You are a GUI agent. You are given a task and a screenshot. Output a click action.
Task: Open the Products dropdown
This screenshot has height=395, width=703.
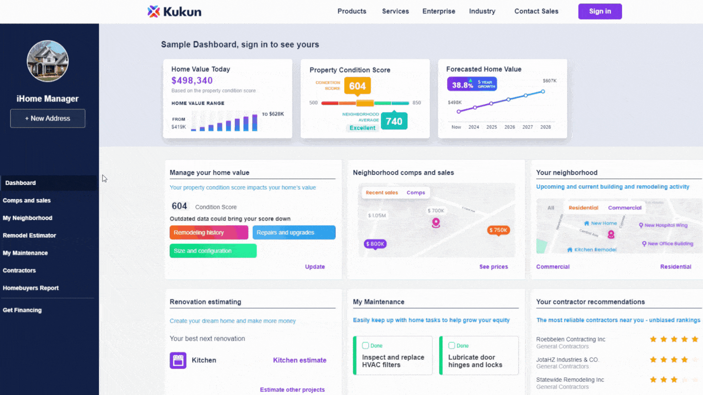pos(351,11)
